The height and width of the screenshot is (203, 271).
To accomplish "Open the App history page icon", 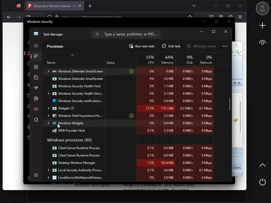I will click(x=36, y=77).
